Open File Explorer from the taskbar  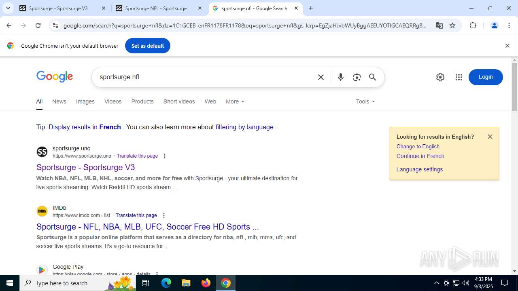pos(186,283)
